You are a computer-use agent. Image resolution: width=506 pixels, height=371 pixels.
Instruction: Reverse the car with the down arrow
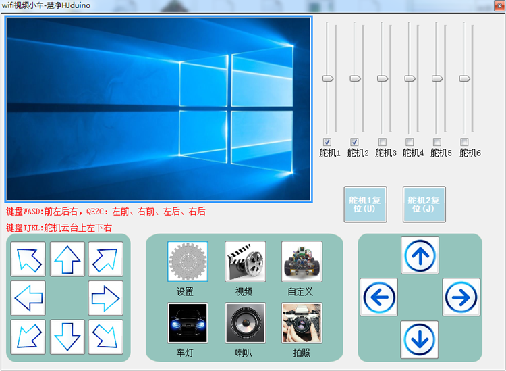click(x=67, y=337)
